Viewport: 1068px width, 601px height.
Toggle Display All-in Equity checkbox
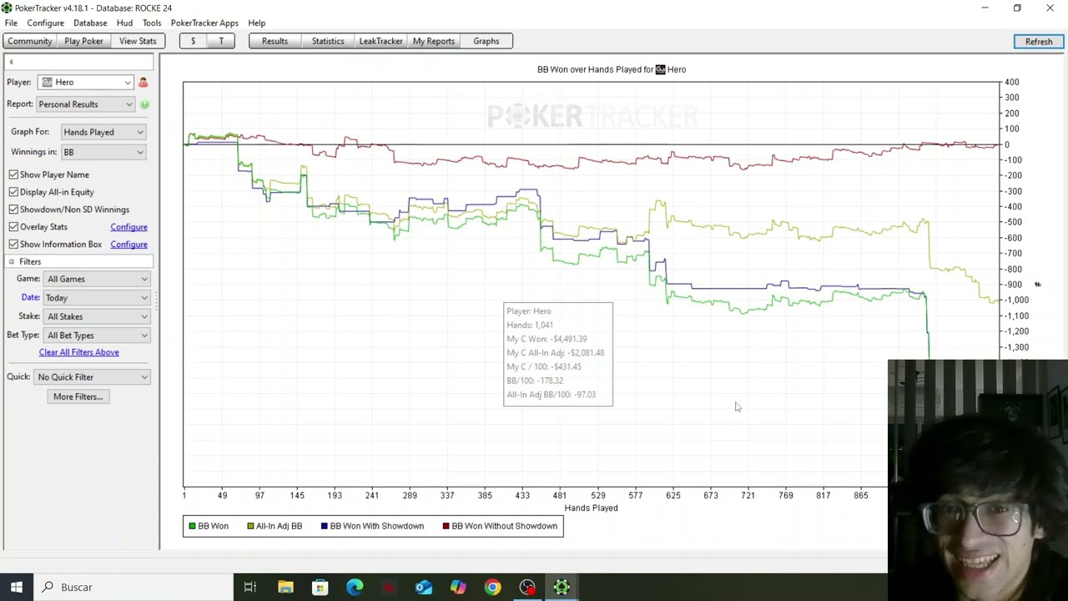tap(13, 192)
